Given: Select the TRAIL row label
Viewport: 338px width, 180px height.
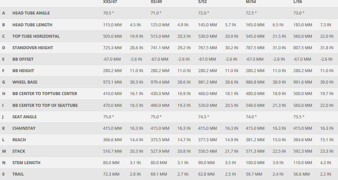Looking at the screenshot, I should coord(18,174).
